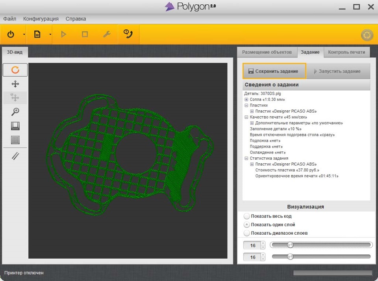
Task: Select Ориентировочное время печати «01:45:11» row
Action: click(x=297, y=176)
